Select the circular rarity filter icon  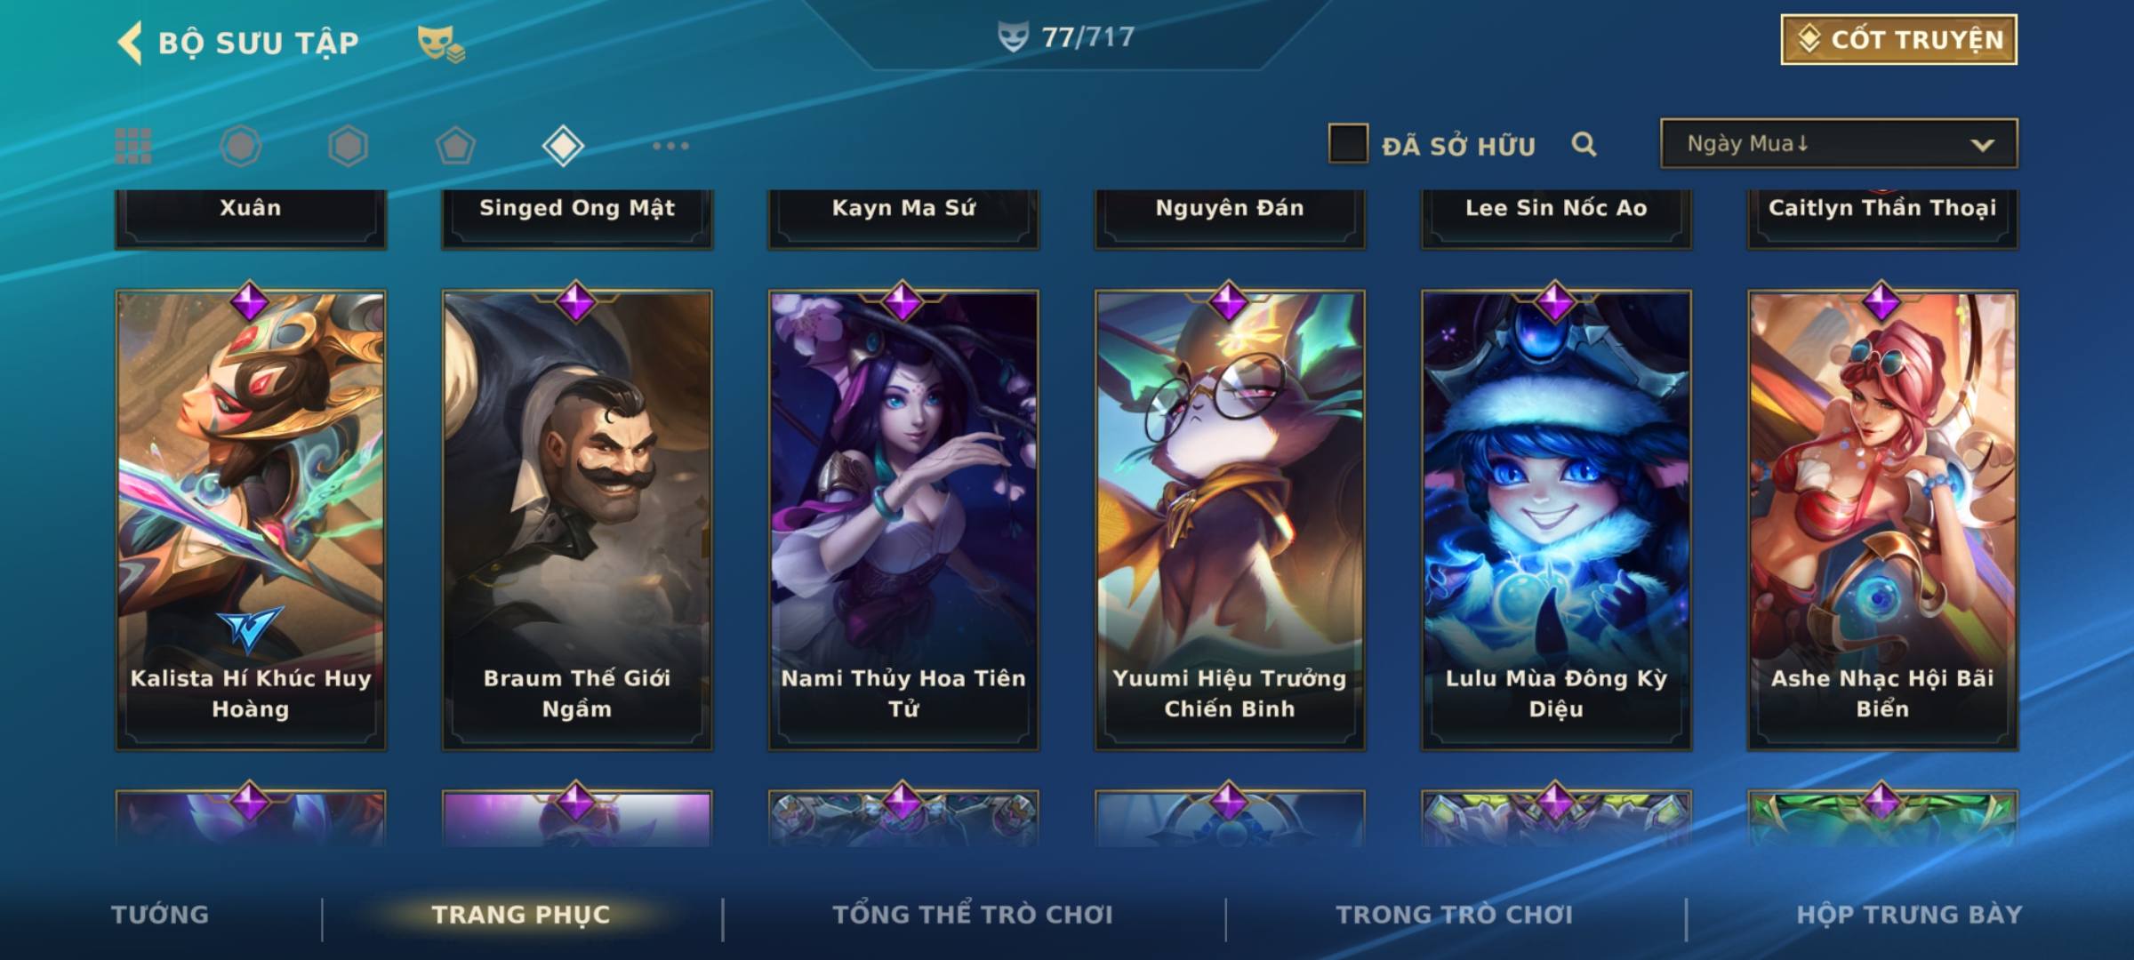(240, 146)
